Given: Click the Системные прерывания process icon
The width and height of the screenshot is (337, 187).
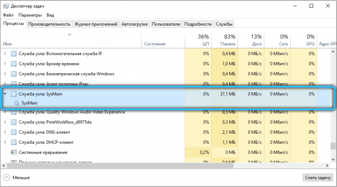Looking at the screenshot, I should (x=13, y=152).
